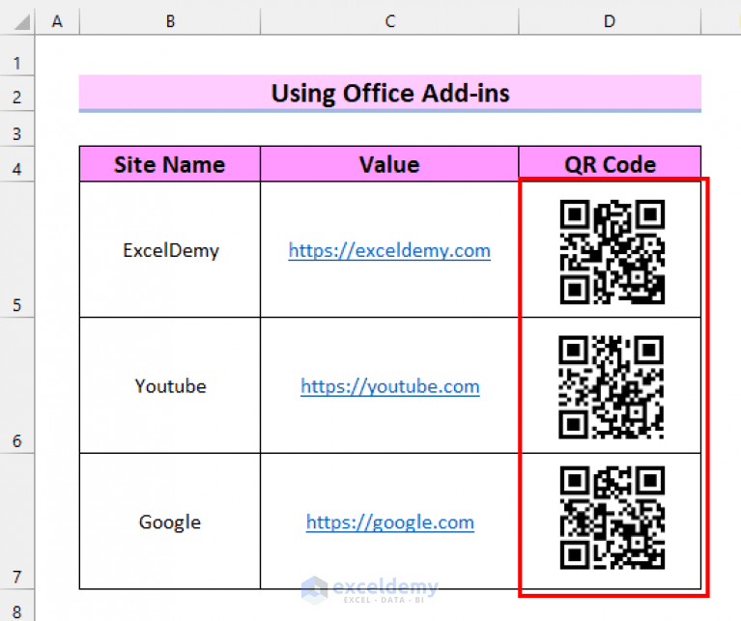Select column C header
This screenshot has width=741, height=621.
[389, 21]
